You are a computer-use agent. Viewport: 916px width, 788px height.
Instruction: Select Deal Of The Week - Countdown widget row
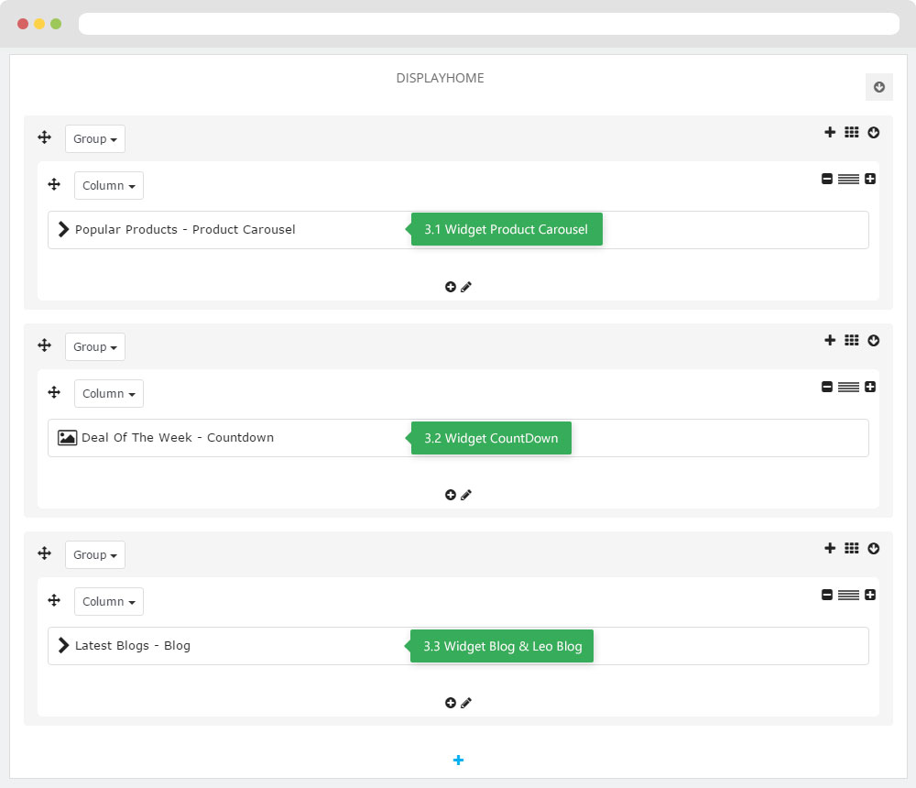[458, 438]
